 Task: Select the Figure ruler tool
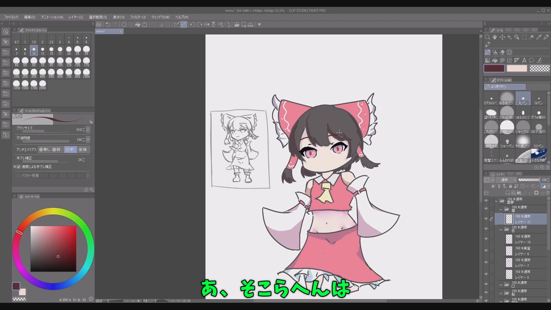pyautogui.click(x=517, y=60)
